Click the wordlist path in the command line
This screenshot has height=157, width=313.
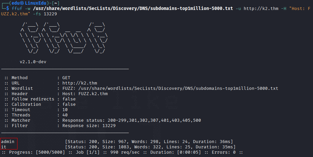[x=133, y=9]
